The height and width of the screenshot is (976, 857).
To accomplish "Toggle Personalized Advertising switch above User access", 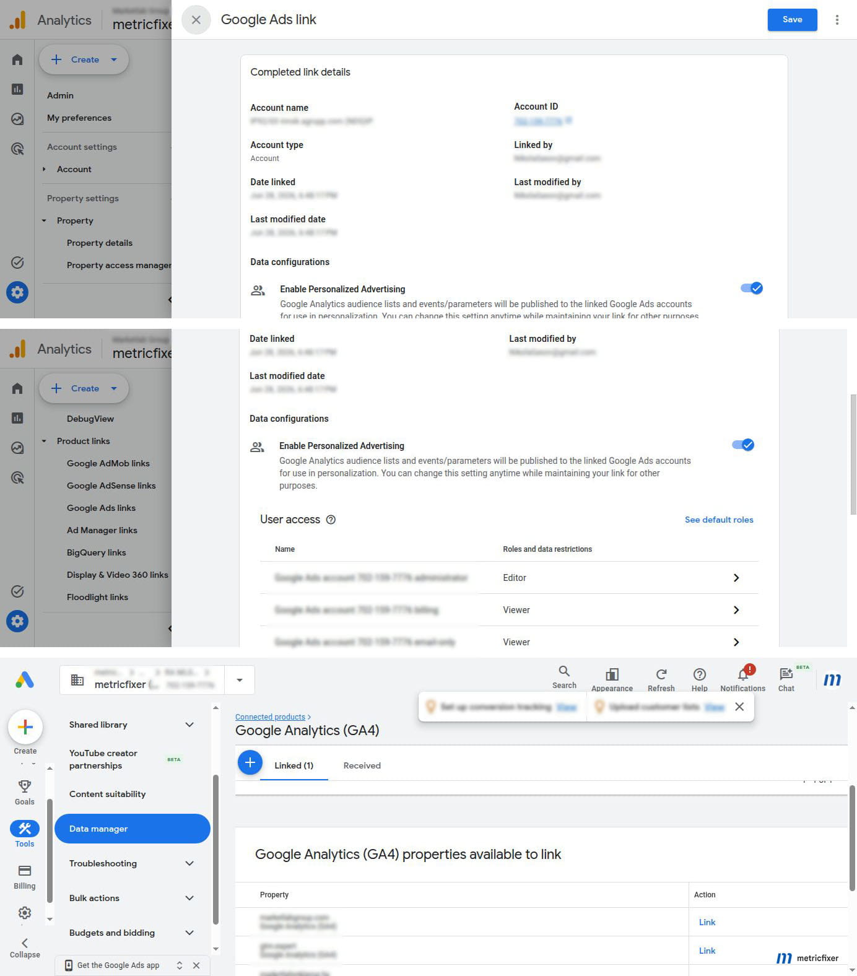I will tap(742, 445).
